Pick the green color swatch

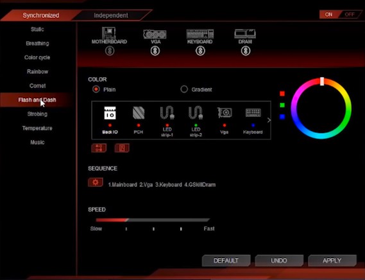click(x=282, y=105)
